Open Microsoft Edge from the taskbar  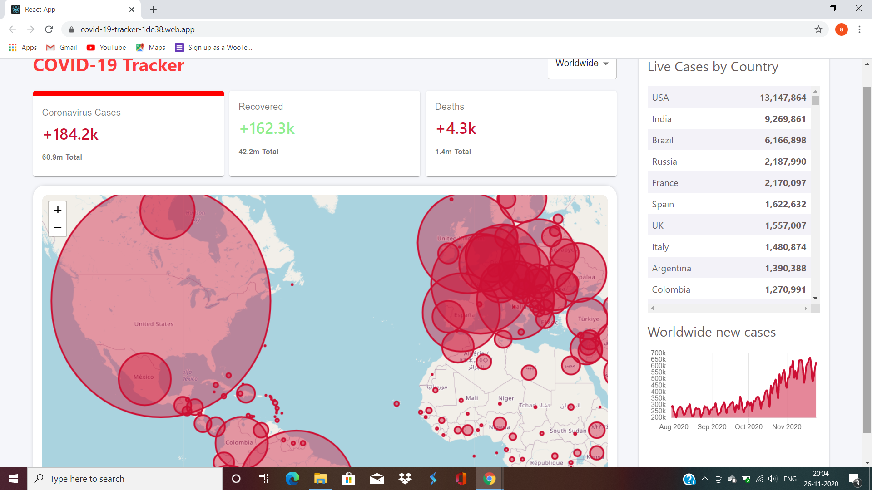click(292, 479)
